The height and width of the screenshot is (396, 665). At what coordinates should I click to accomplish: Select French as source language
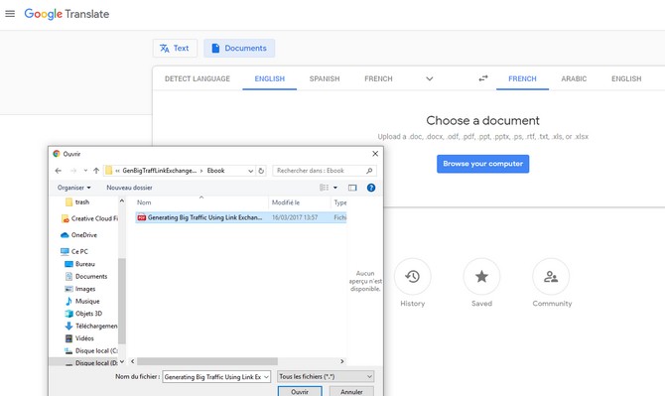378,78
